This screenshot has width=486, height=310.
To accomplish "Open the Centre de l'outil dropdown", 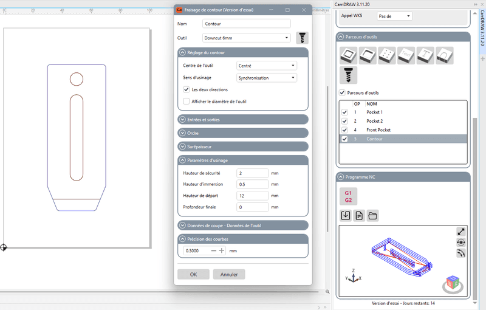I will [x=267, y=66].
